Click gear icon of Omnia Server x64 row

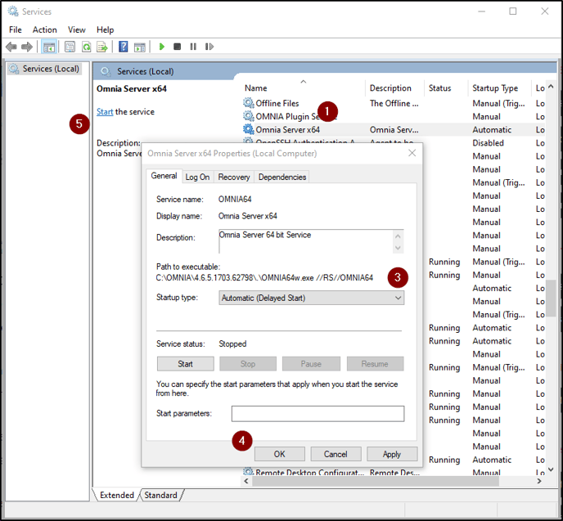(x=248, y=129)
